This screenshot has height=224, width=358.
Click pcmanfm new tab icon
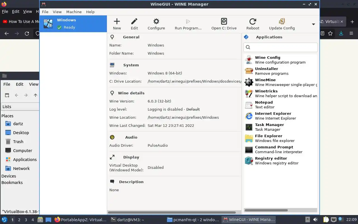[x=7, y=95]
